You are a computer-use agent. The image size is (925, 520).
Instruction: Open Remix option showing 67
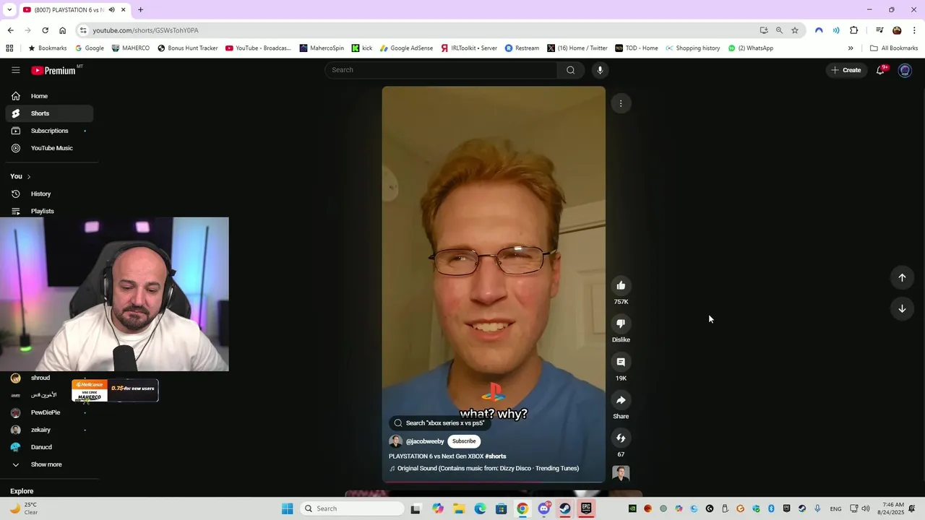coord(621,438)
